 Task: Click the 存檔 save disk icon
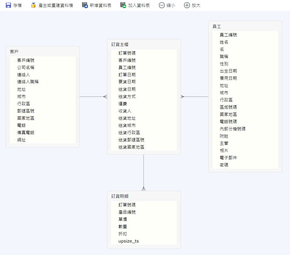point(8,5)
